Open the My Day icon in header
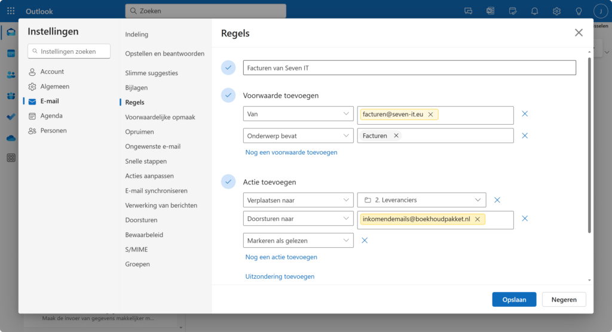The height and width of the screenshot is (332, 612). 513,11
